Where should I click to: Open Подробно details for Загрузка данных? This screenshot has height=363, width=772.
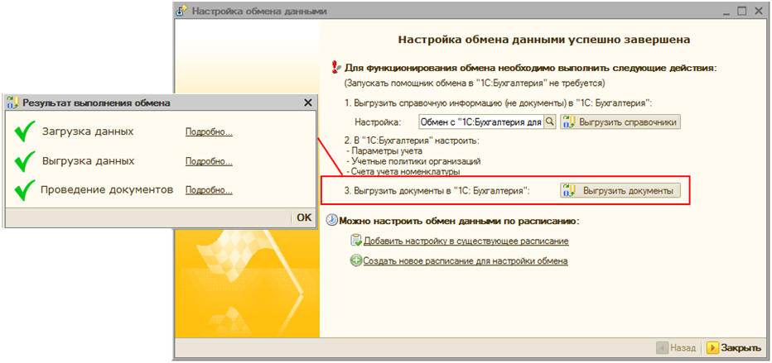coord(209,132)
